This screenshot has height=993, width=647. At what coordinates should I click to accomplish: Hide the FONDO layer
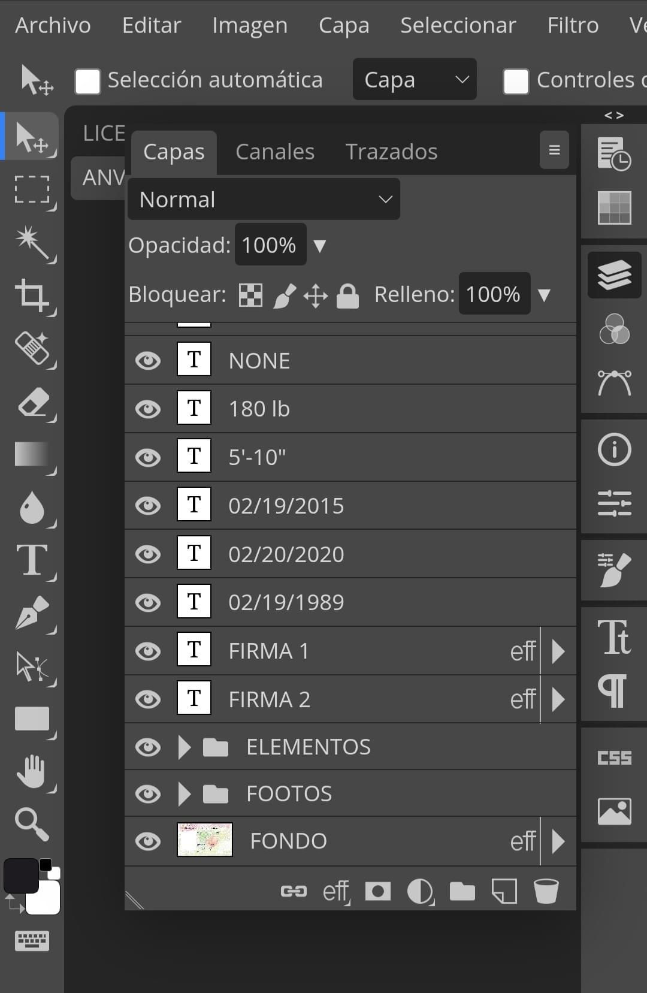click(148, 841)
